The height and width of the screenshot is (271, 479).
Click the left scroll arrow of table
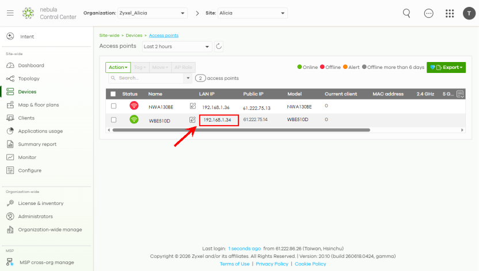point(109,130)
